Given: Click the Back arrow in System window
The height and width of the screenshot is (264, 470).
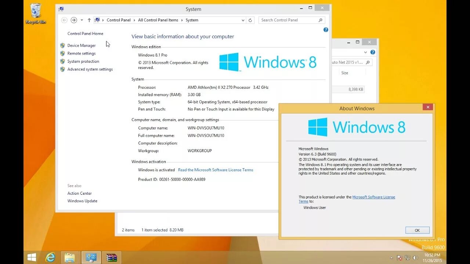Looking at the screenshot, I should [64, 20].
